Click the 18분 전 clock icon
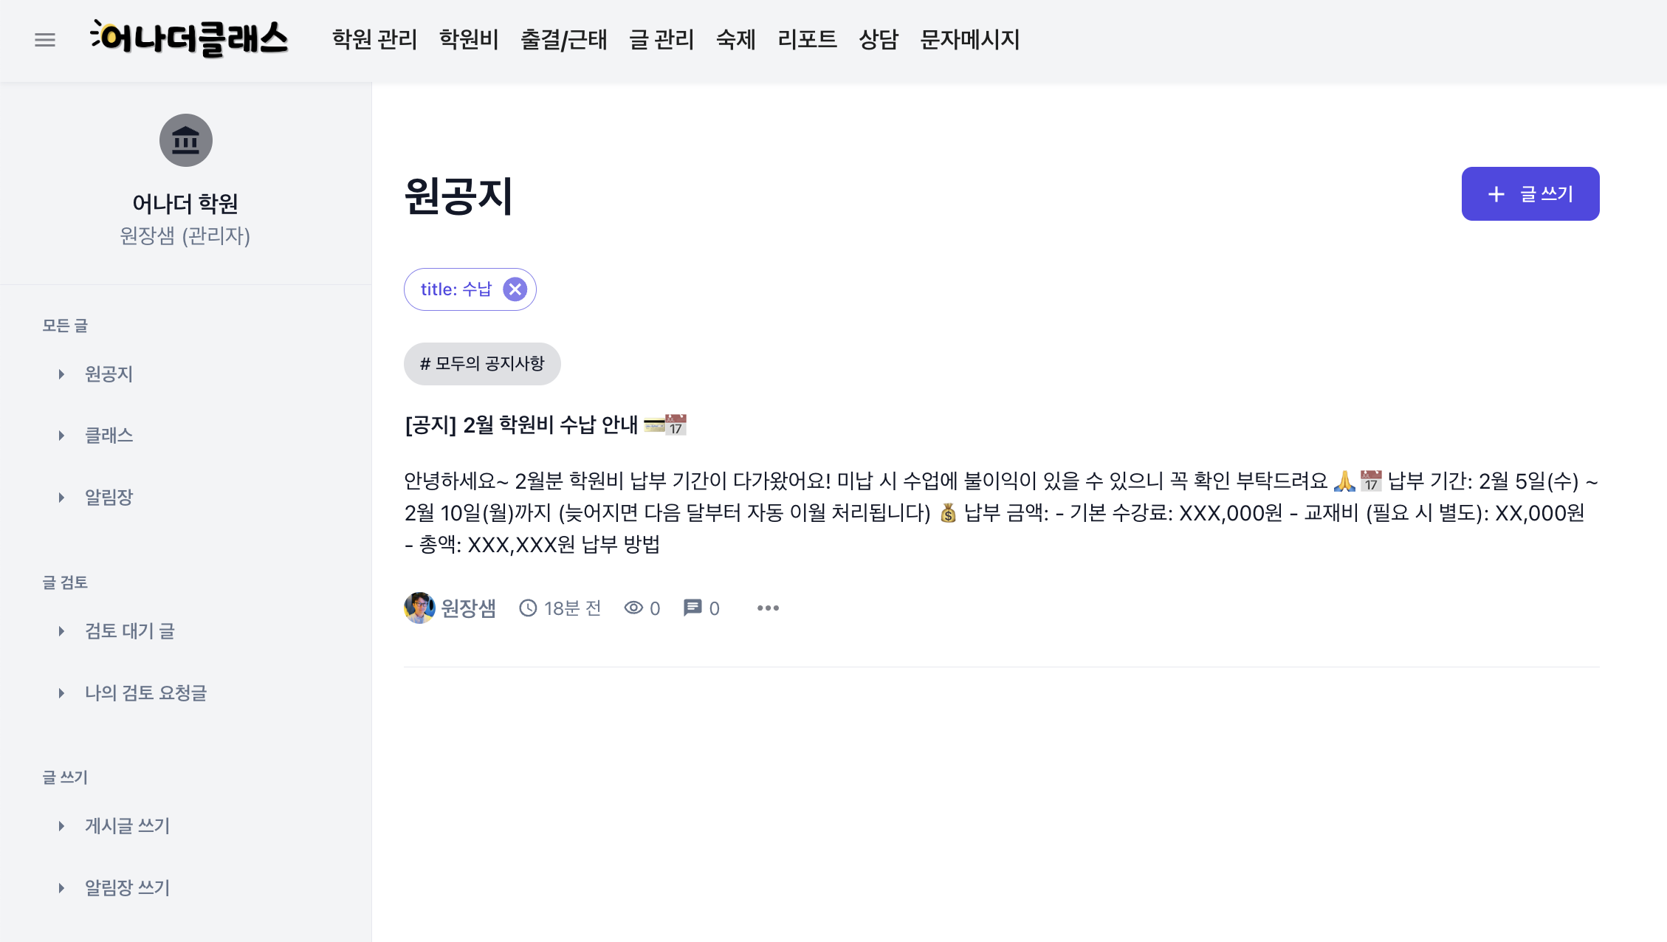Screen dimensions: 1667x942 [x=528, y=608]
